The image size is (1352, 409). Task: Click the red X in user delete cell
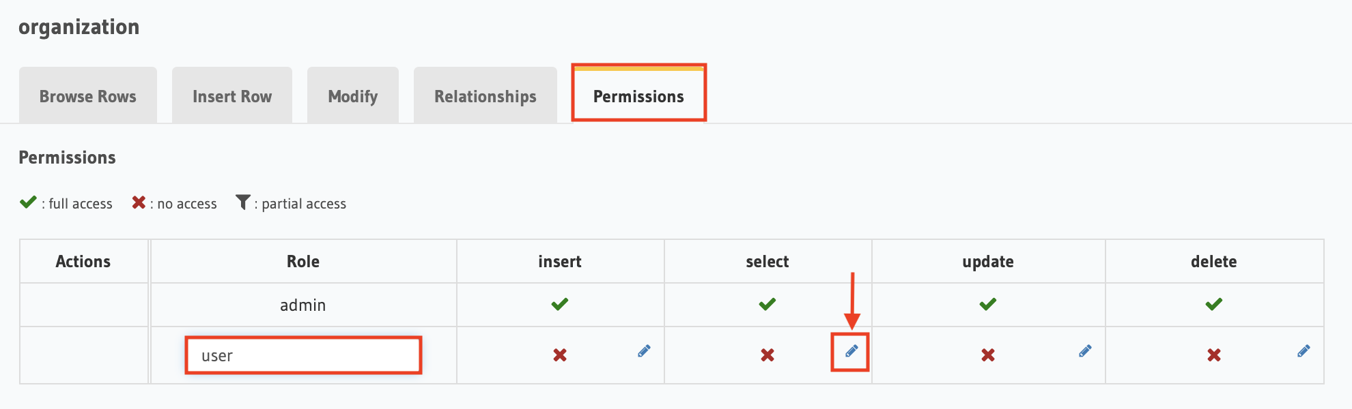(1214, 354)
